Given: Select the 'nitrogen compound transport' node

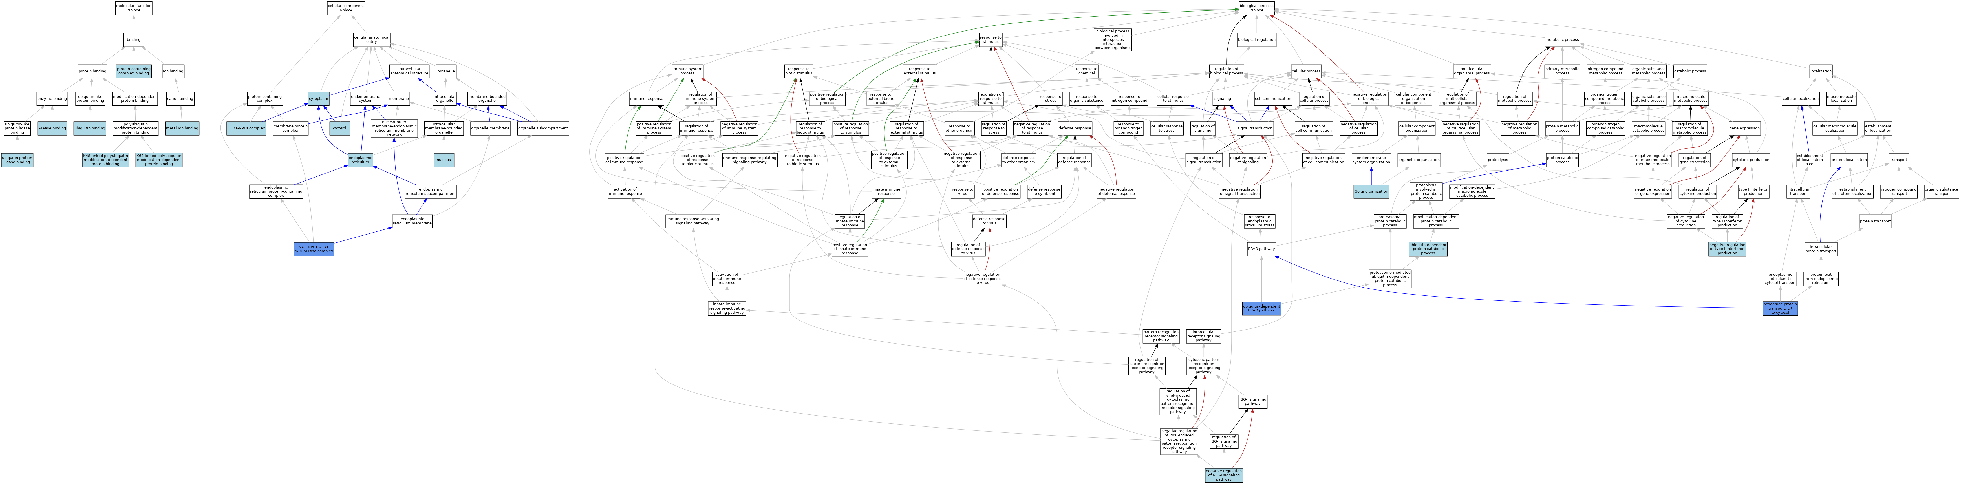Looking at the screenshot, I should pyautogui.click(x=1899, y=192).
